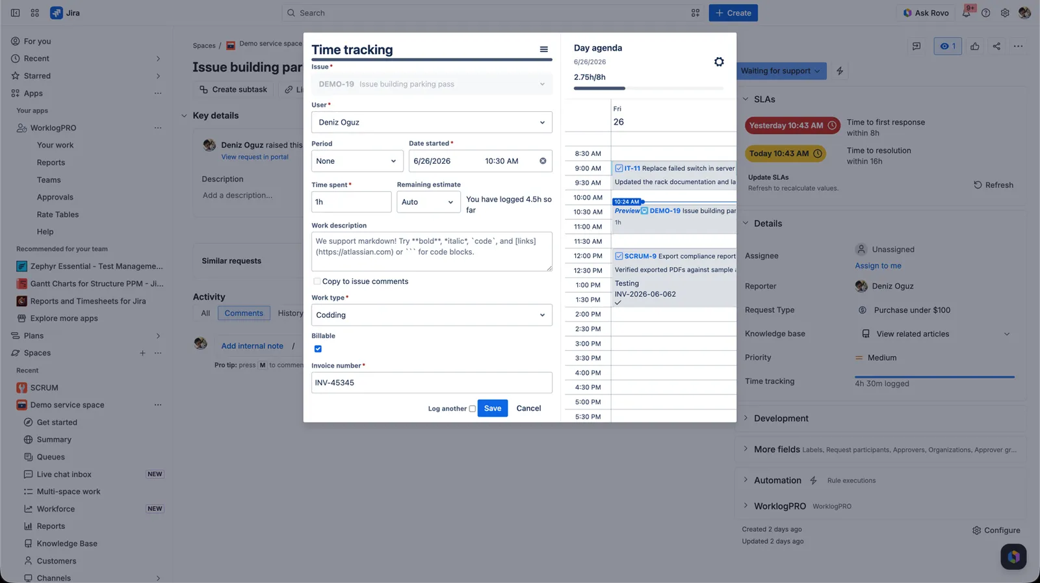Open the Period dropdown set to None
Image resolution: width=1040 pixels, height=583 pixels.
357,161
